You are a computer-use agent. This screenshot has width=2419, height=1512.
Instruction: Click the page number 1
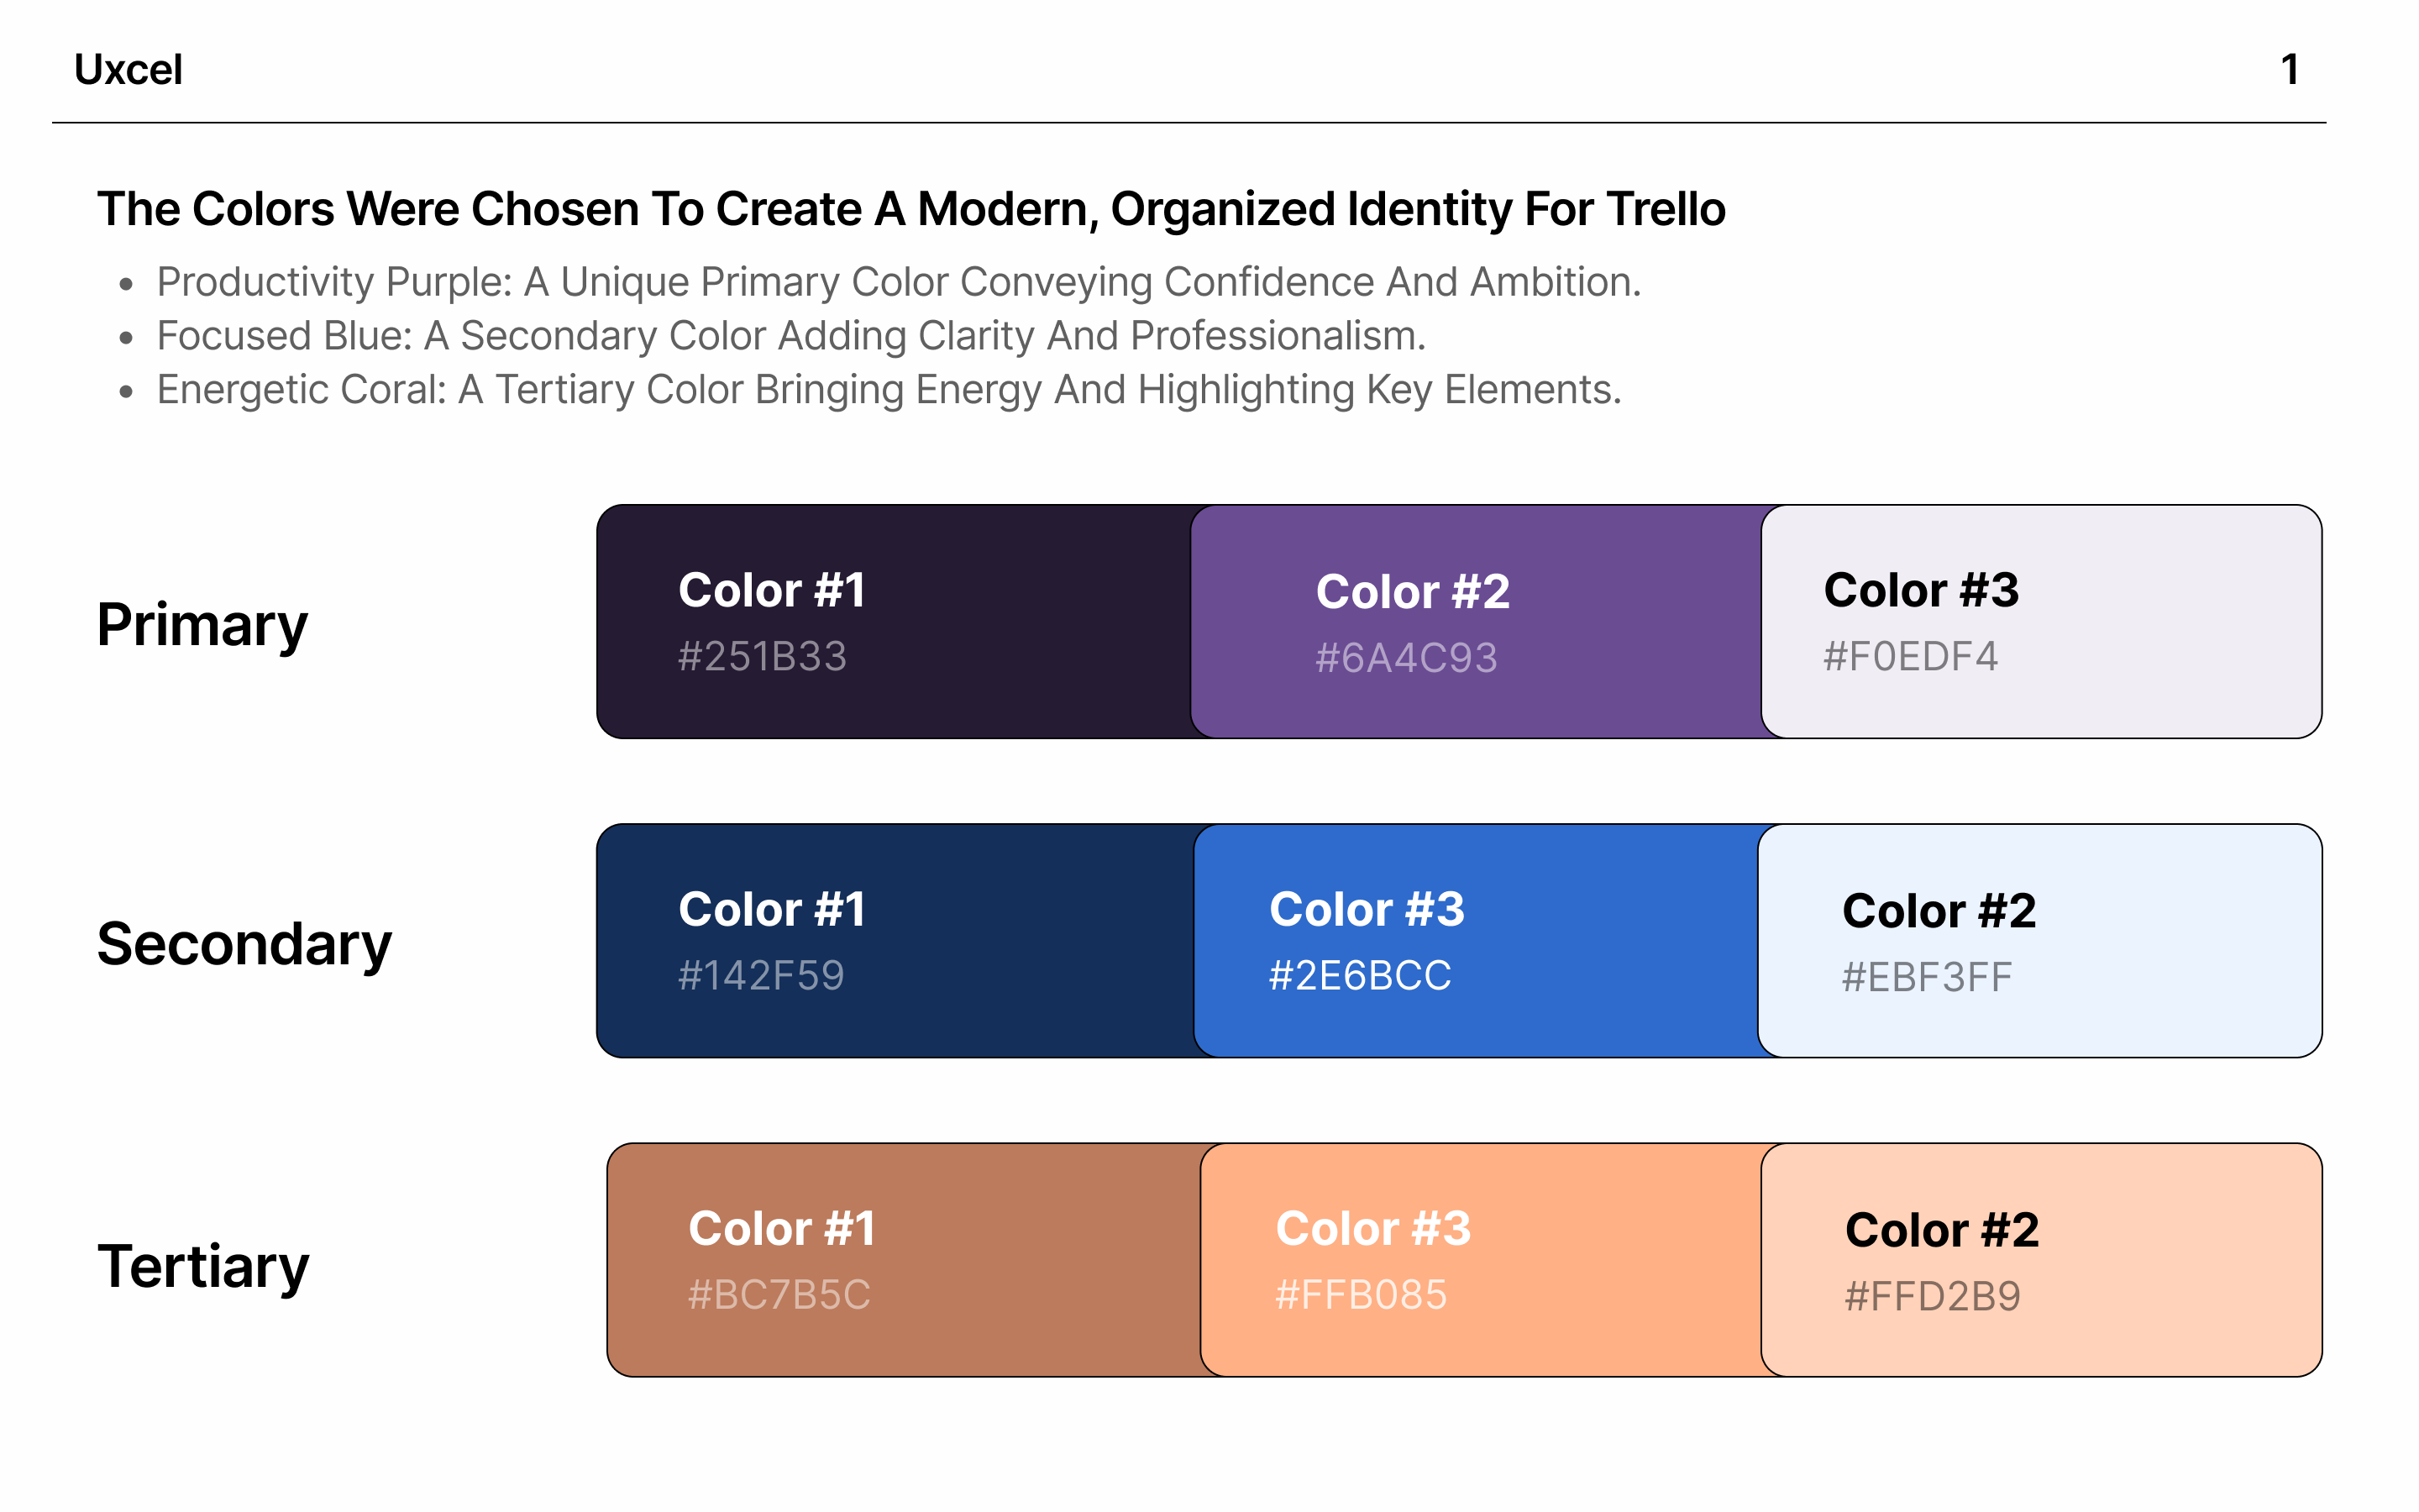2289,70
